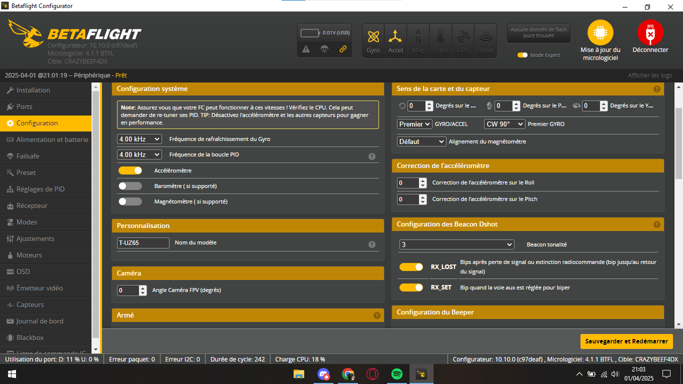Click help icon in Armé header
The image size is (683, 384).
(x=376, y=315)
